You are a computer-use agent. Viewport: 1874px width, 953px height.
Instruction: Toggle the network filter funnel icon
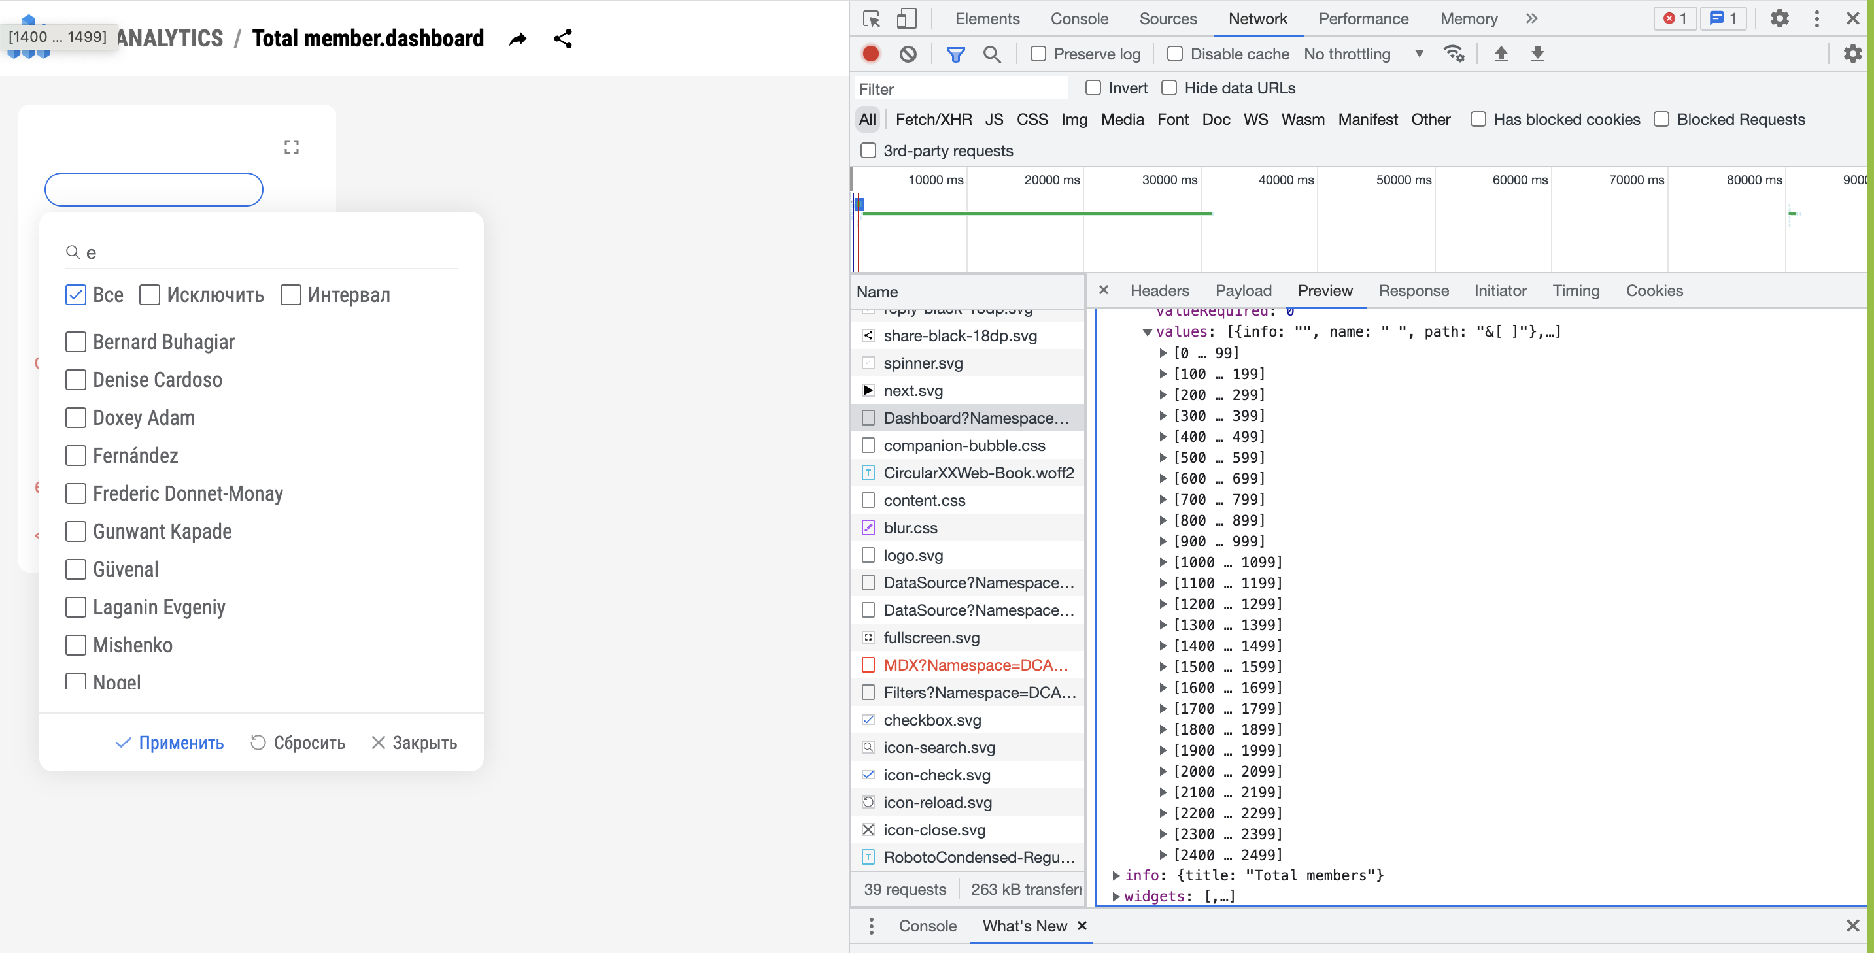(955, 54)
